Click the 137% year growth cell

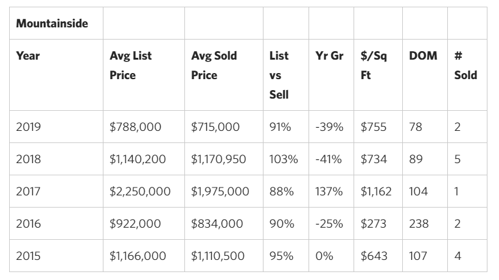point(331,191)
